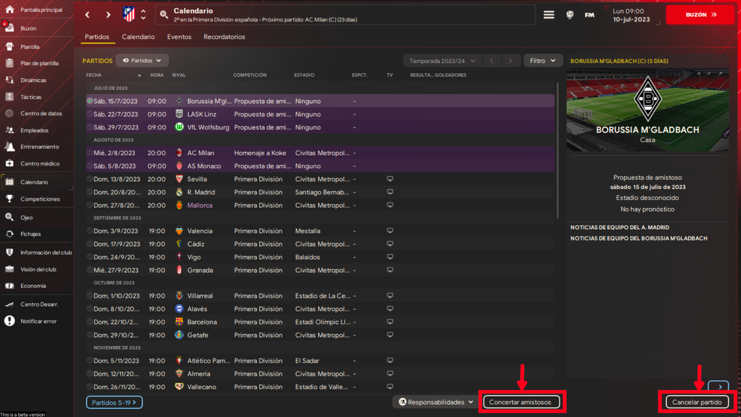Open Centro Desarr. icon
Viewport: 741px width, 417px height.
[9, 304]
